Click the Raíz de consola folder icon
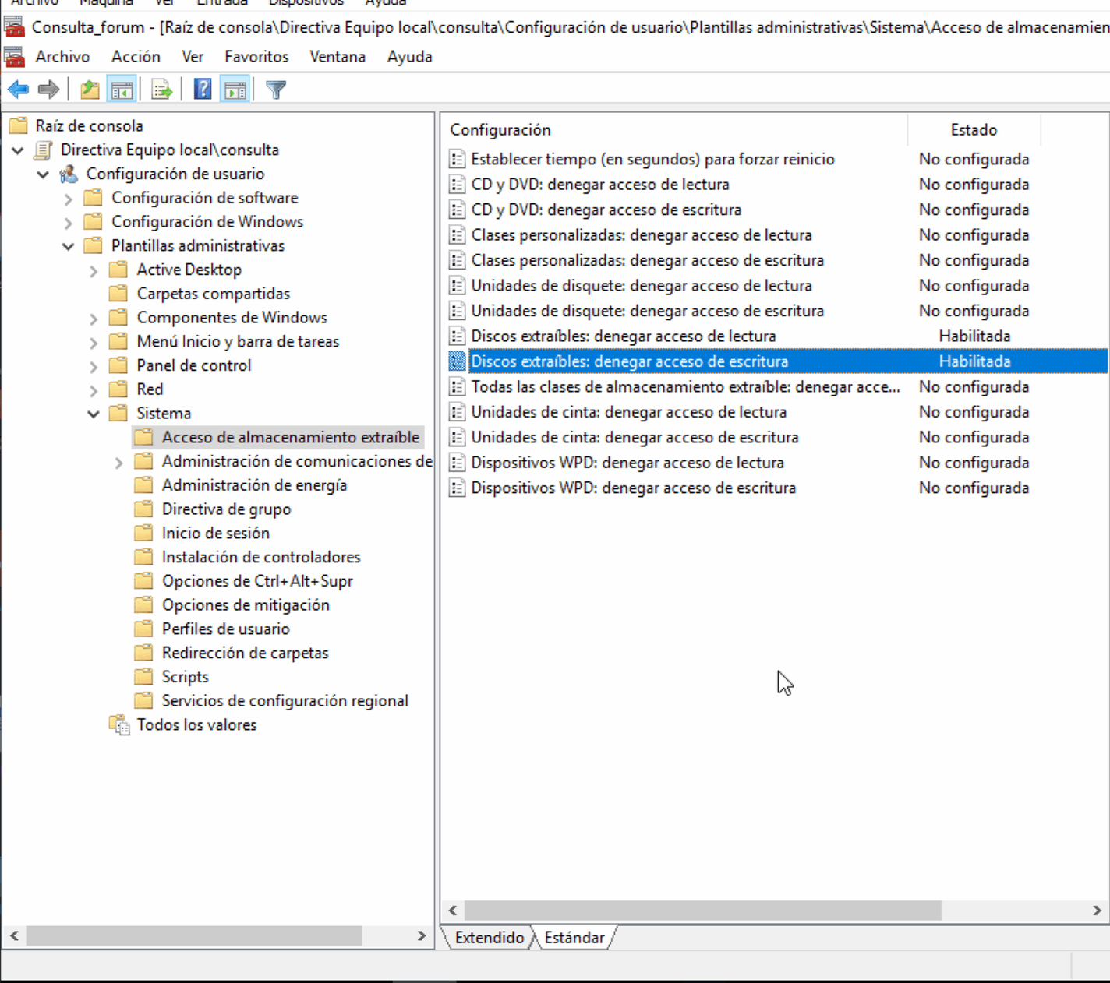 (x=18, y=125)
